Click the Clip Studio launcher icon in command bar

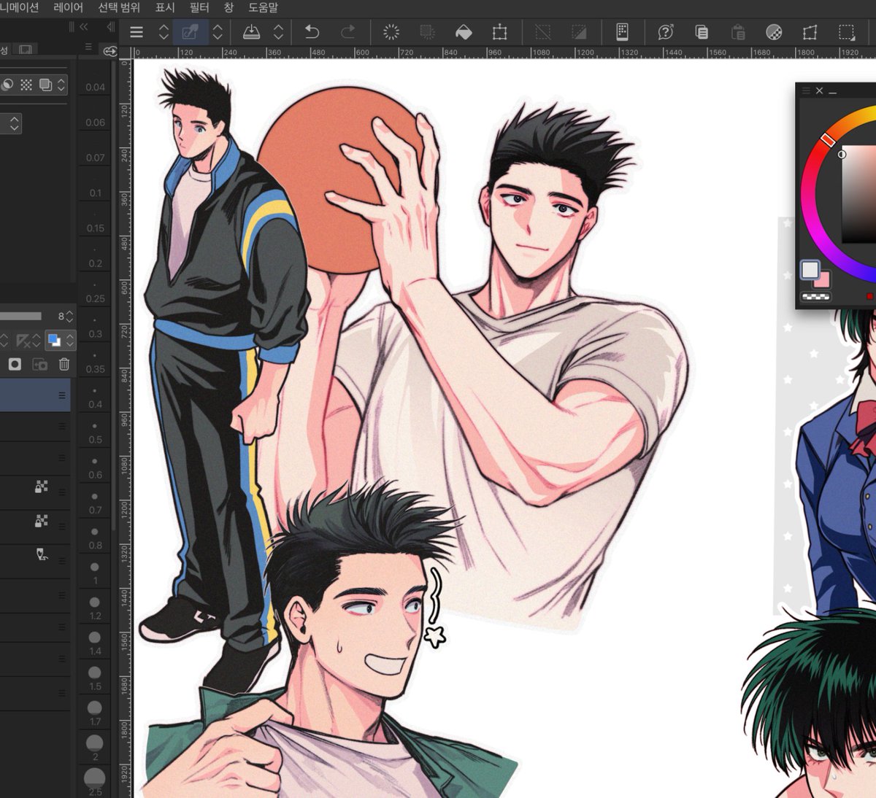(x=190, y=32)
